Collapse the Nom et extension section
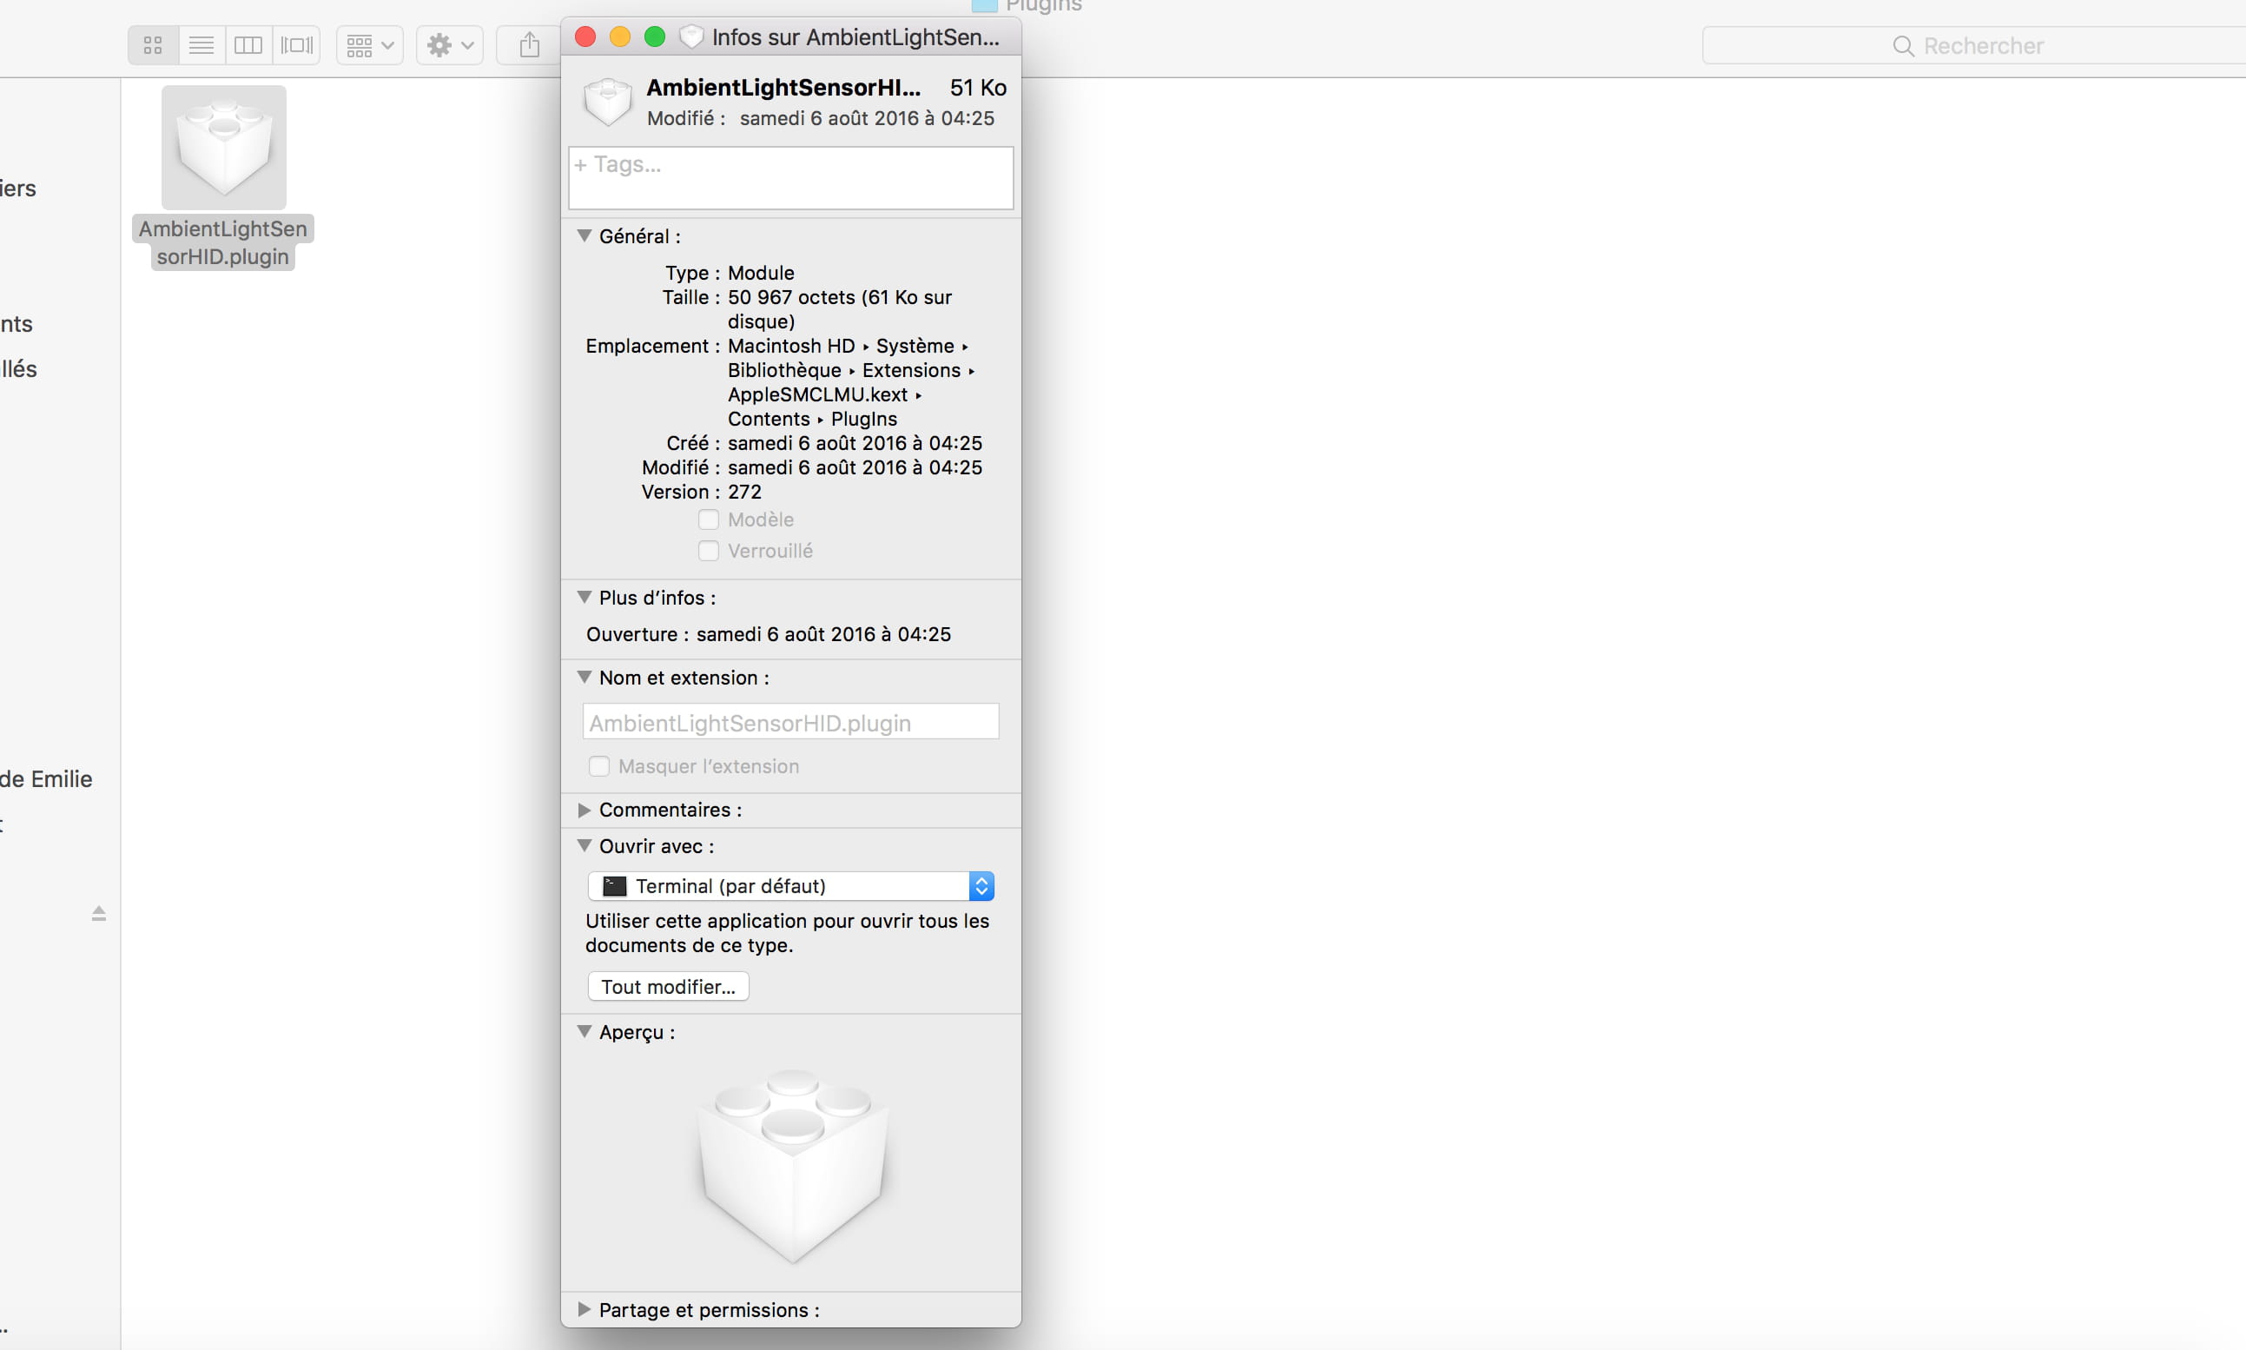The image size is (2246, 1350). click(585, 677)
